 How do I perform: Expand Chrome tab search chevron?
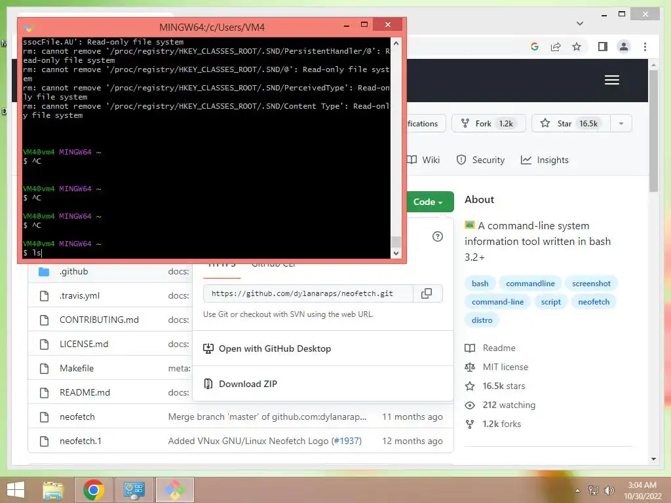click(x=580, y=24)
